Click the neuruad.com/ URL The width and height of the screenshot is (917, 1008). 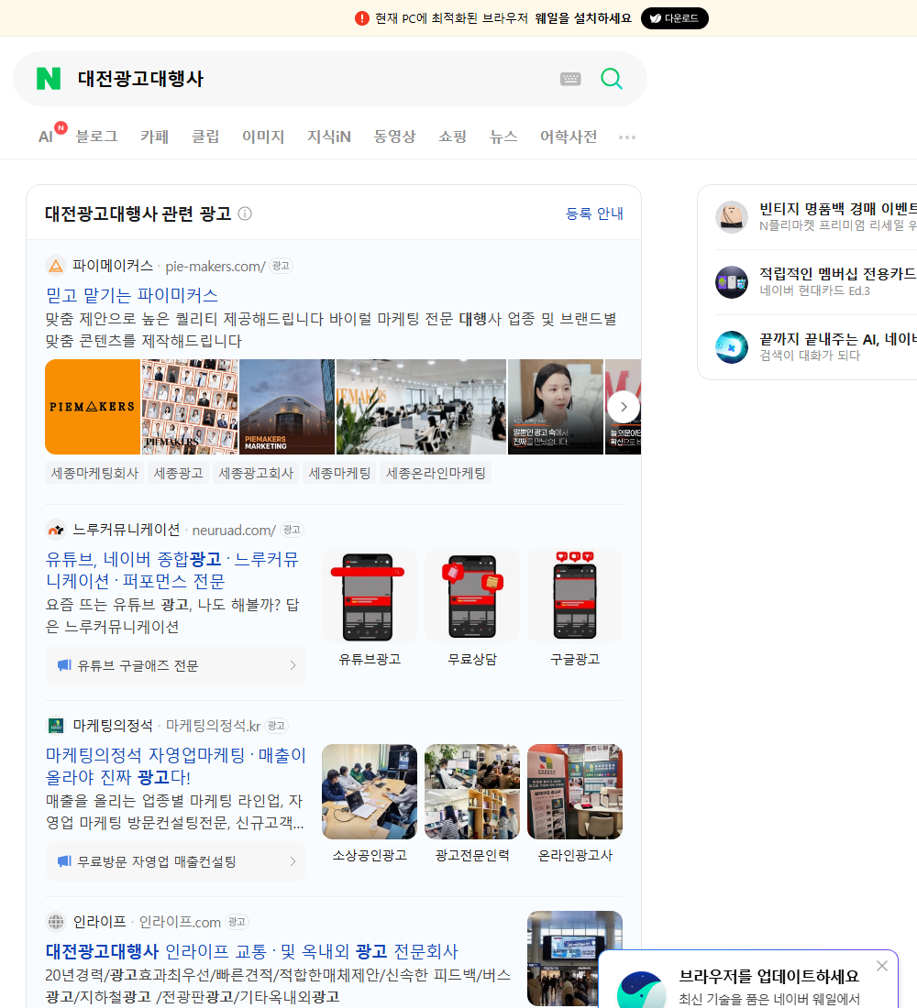[x=234, y=531]
